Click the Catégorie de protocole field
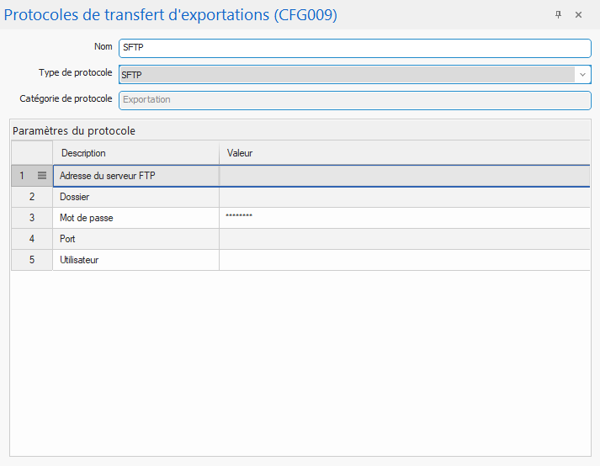 pos(355,100)
